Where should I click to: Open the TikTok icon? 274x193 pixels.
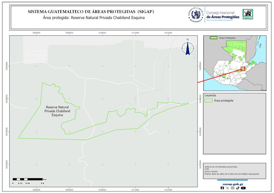coord(238,188)
